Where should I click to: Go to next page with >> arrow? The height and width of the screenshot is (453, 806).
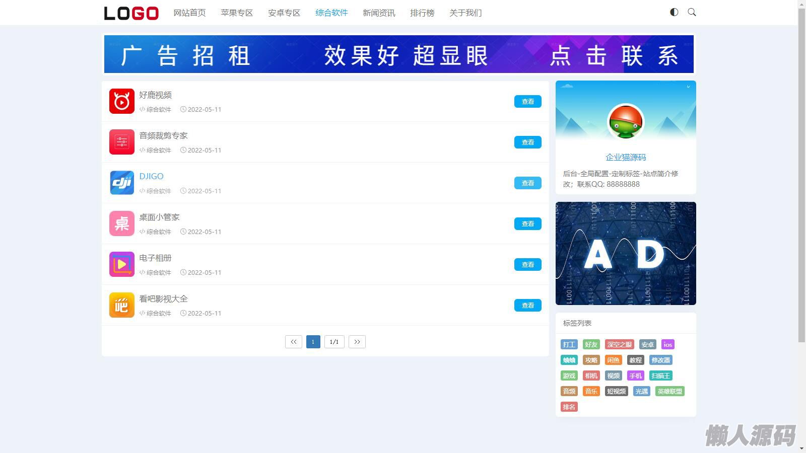click(x=357, y=342)
